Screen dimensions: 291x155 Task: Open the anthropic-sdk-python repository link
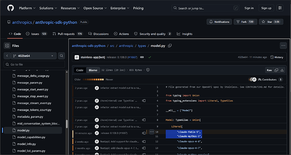[x=56, y=22]
